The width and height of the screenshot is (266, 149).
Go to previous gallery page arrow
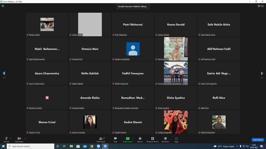(4, 73)
